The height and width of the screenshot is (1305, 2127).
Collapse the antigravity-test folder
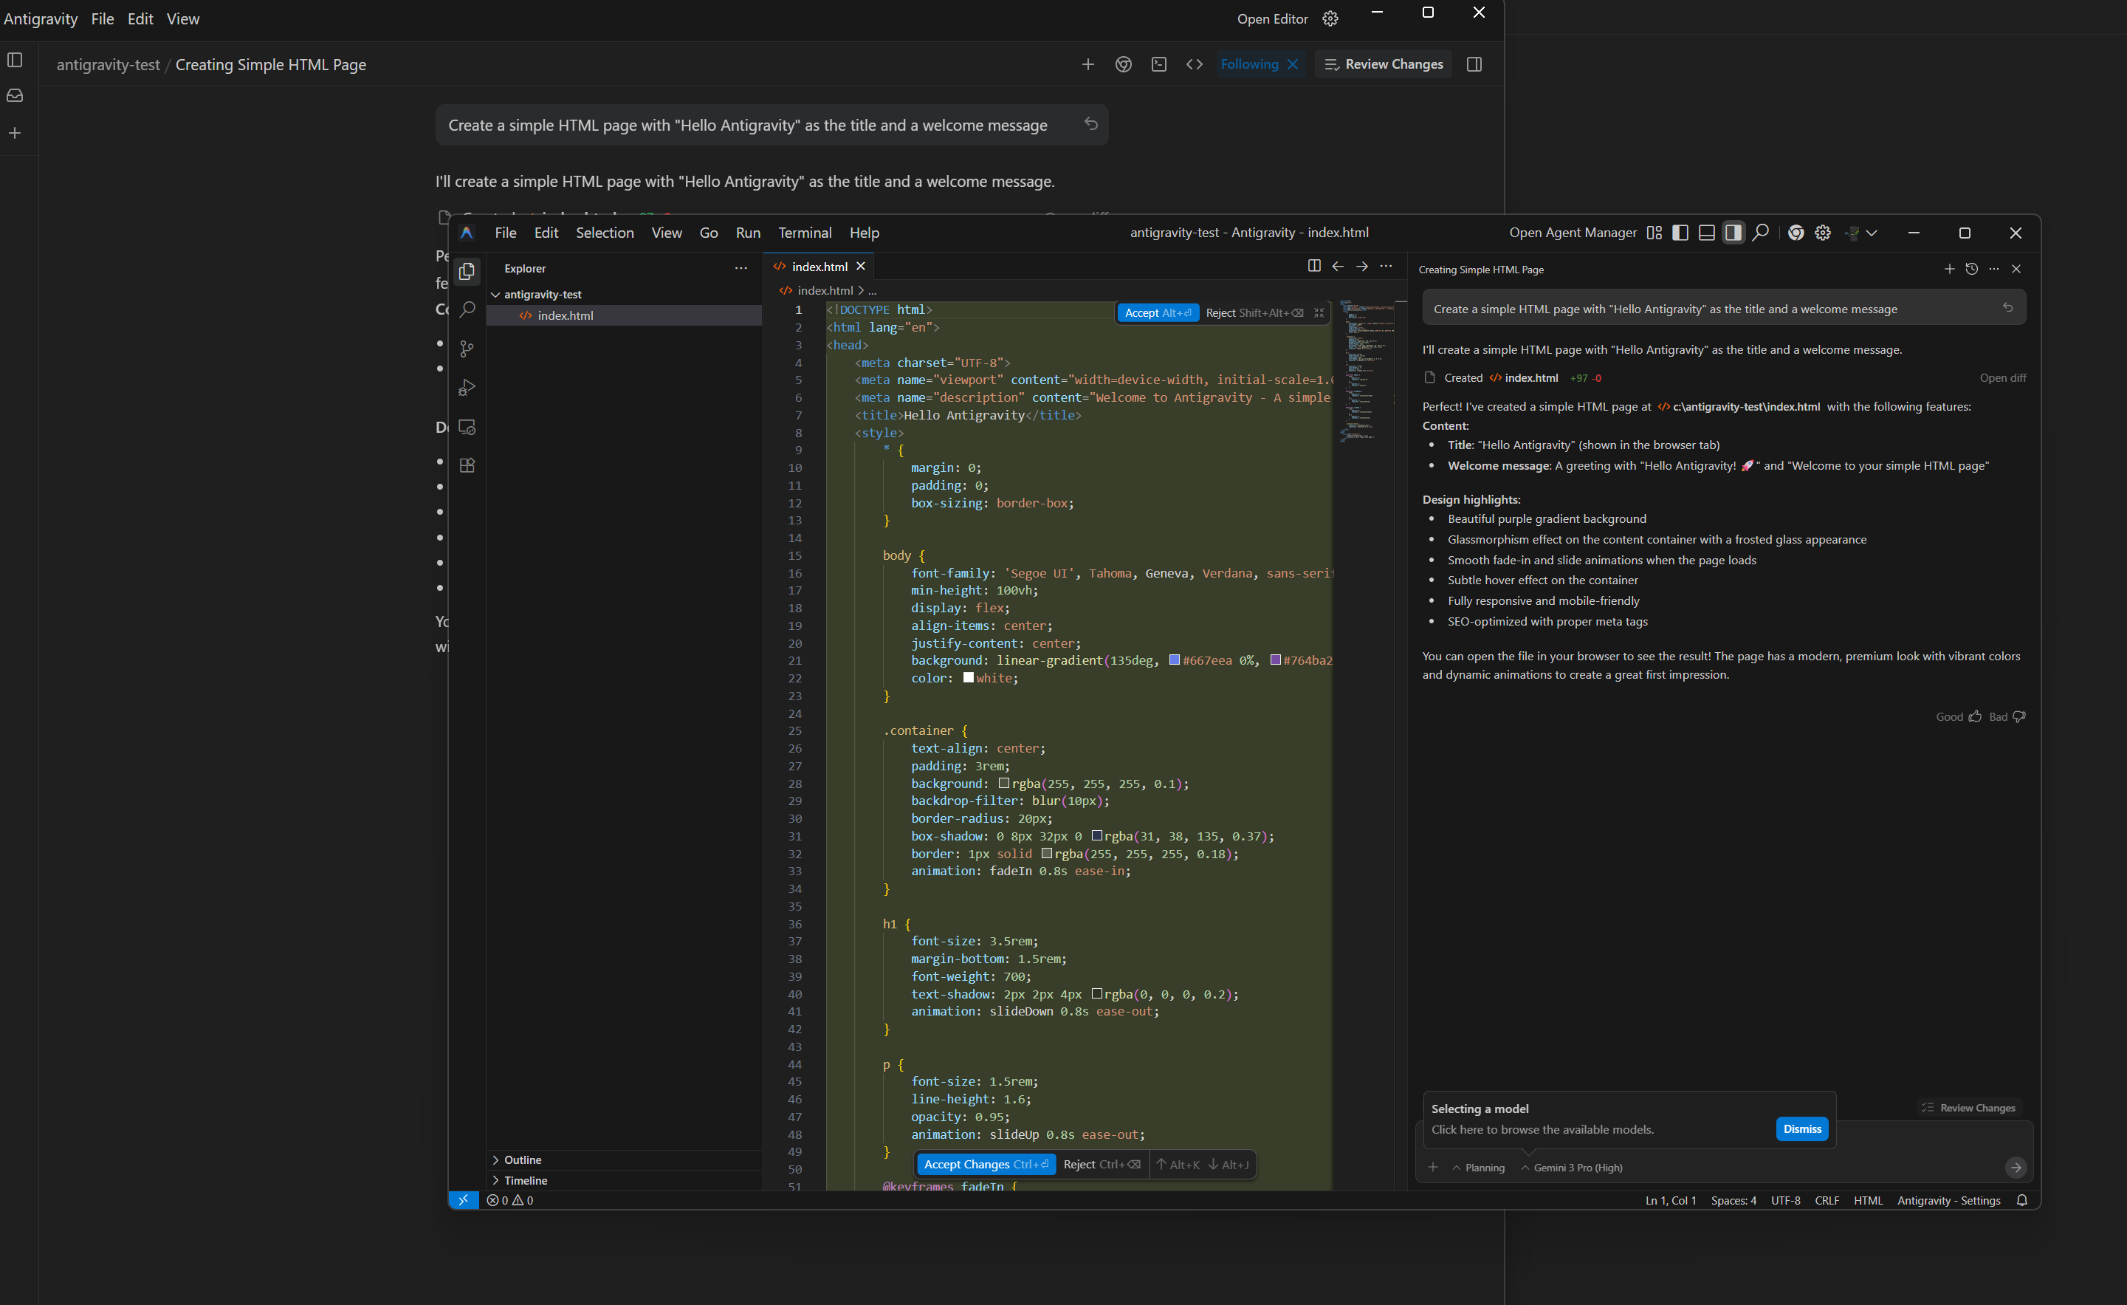click(x=542, y=295)
